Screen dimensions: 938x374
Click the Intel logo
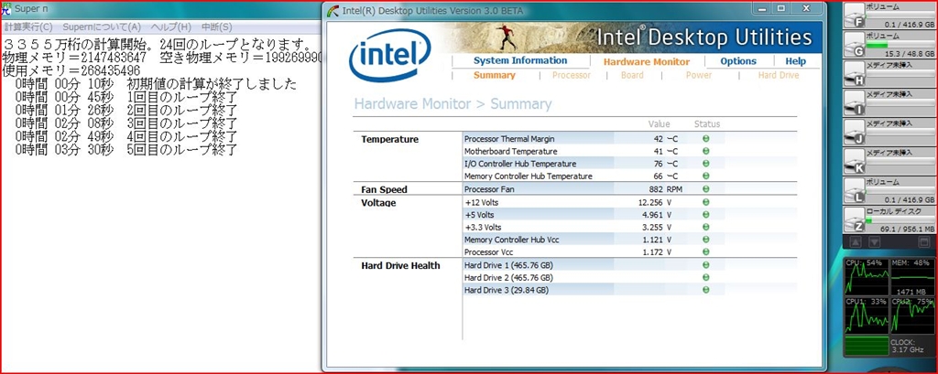click(x=389, y=54)
